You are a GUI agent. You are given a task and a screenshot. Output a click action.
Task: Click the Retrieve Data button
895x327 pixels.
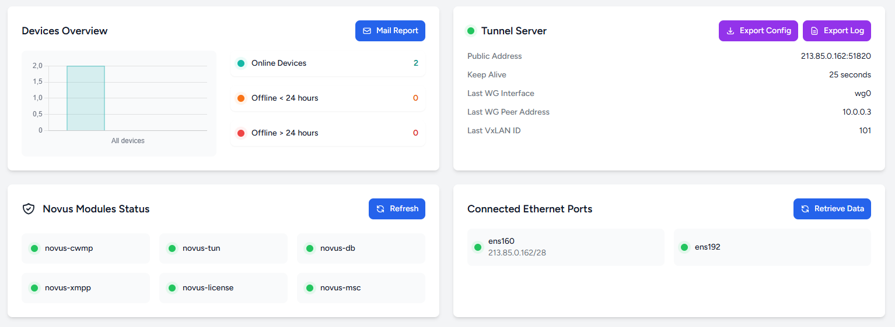tap(832, 209)
